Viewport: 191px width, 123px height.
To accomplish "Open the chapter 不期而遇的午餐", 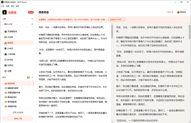I will click(17, 93).
